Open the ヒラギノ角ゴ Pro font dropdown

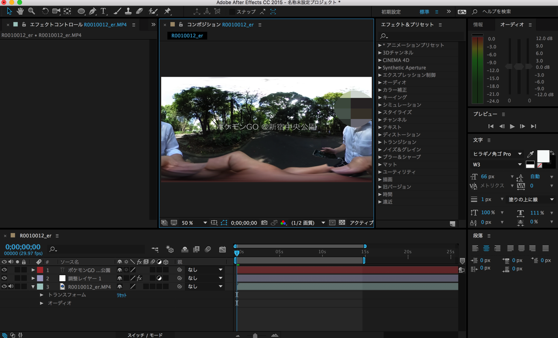(x=497, y=154)
